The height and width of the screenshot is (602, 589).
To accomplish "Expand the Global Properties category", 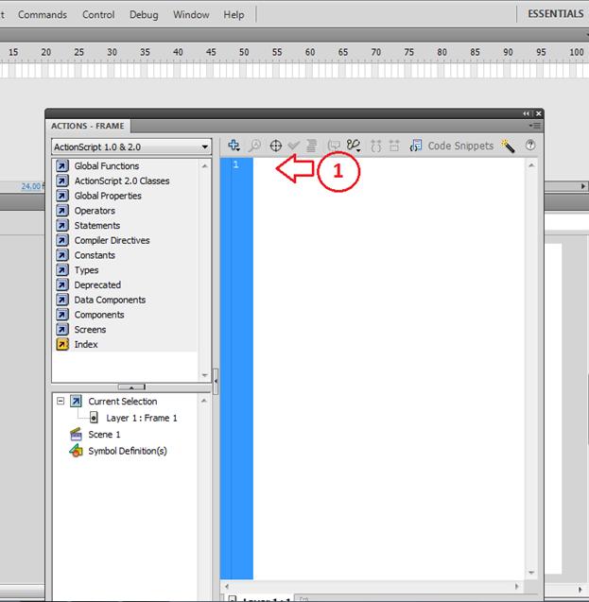I will click(x=98, y=196).
